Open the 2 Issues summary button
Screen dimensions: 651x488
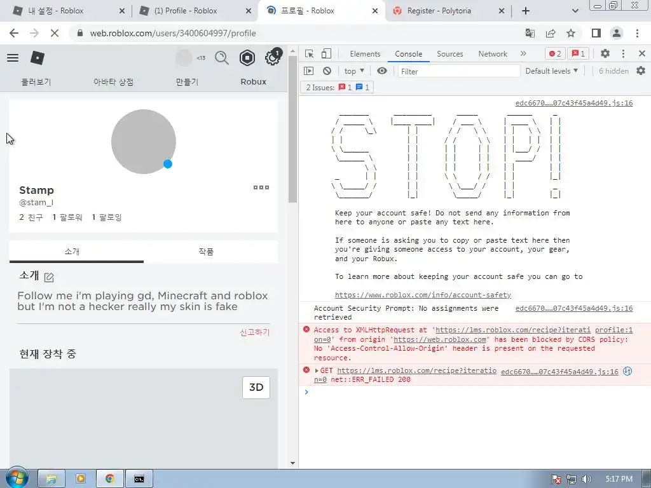[337, 87]
